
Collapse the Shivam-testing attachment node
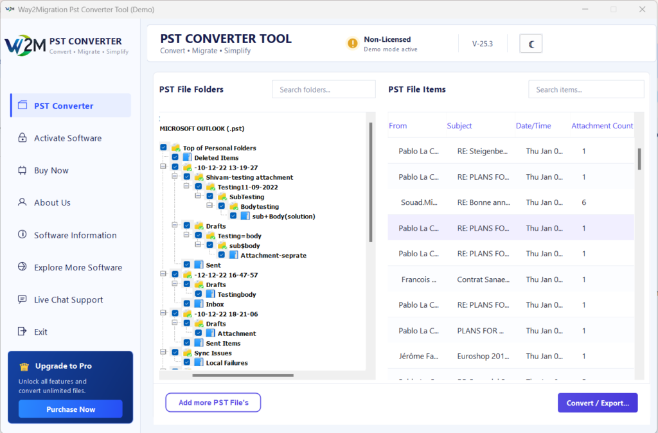pos(175,176)
